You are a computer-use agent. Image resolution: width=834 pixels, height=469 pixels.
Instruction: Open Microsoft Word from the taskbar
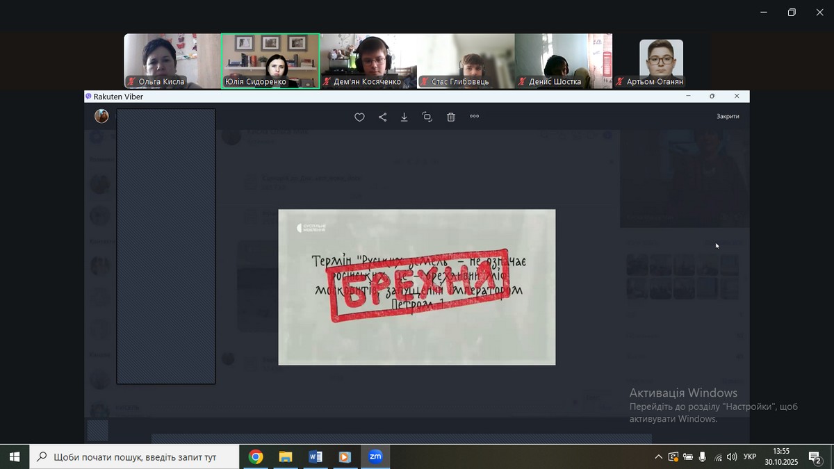[315, 456]
